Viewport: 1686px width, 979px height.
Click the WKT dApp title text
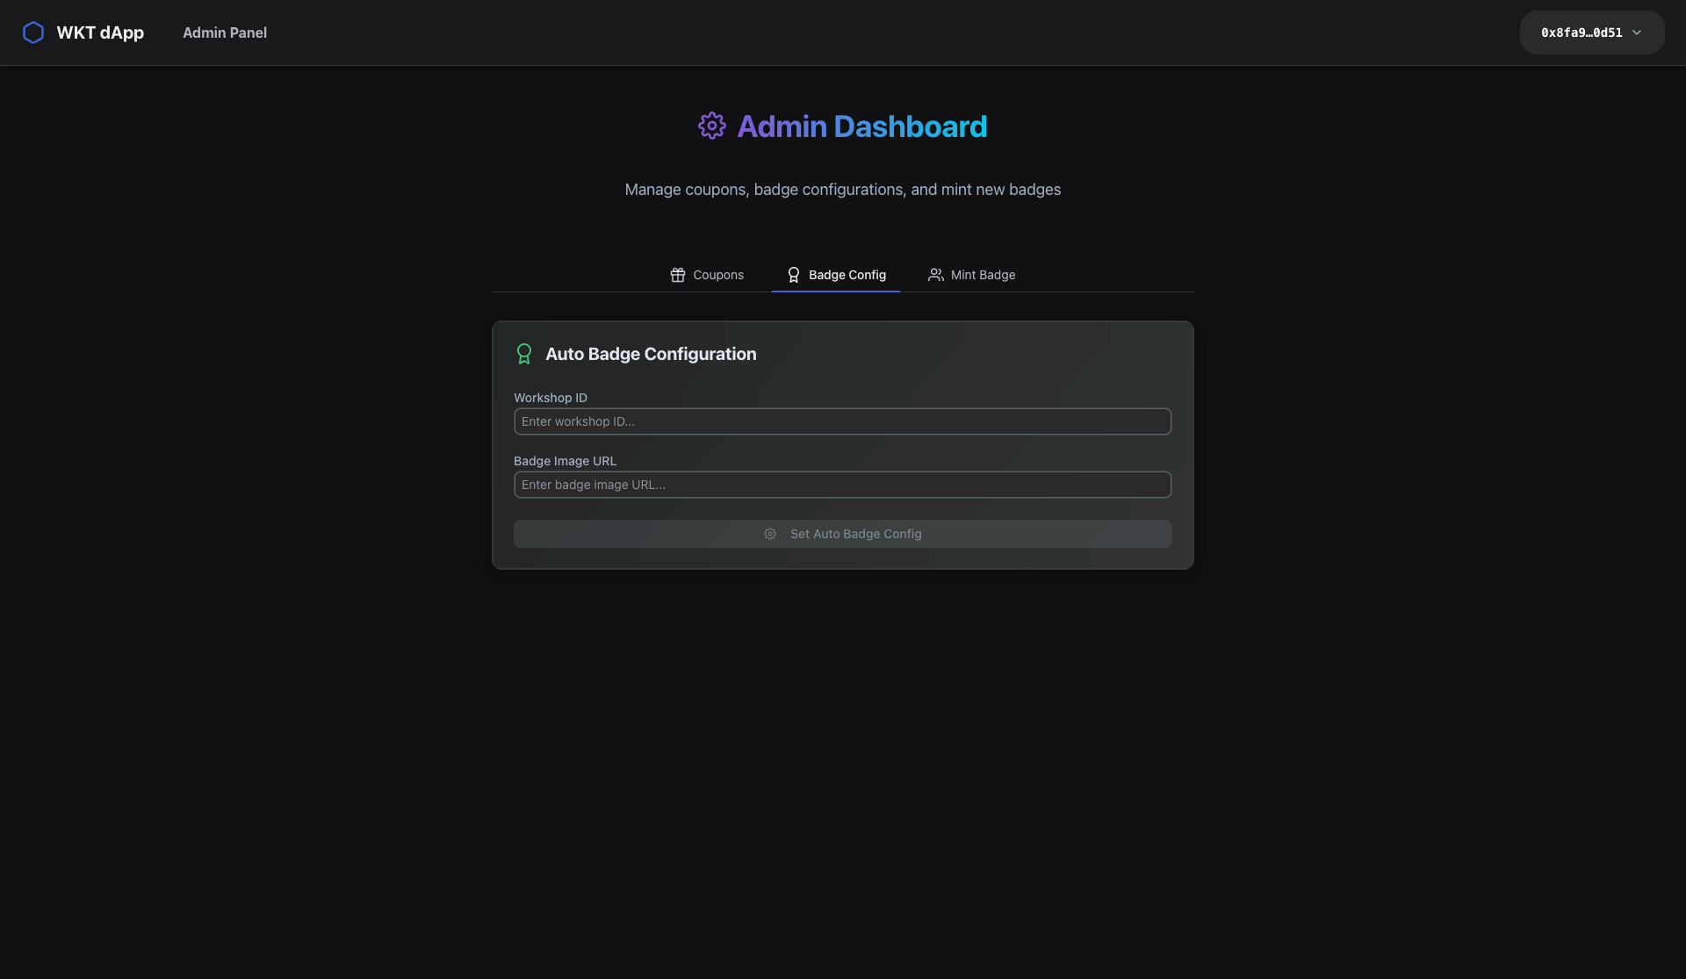pyautogui.click(x=100, y=32)
